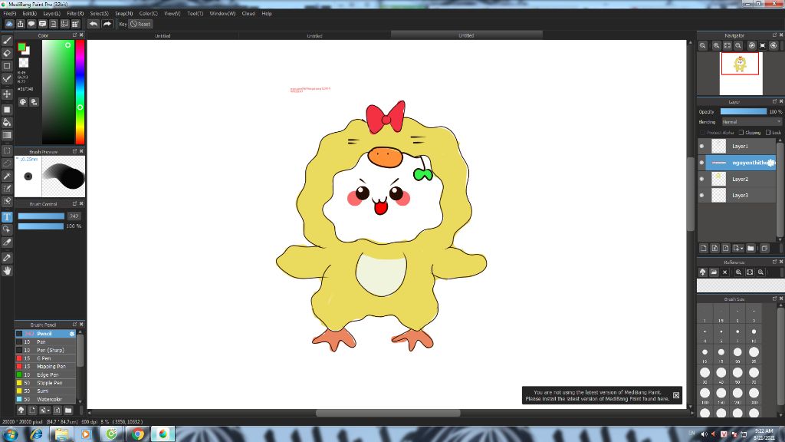
Task: Clear reference image with the X icon
Action: point(724,272)
